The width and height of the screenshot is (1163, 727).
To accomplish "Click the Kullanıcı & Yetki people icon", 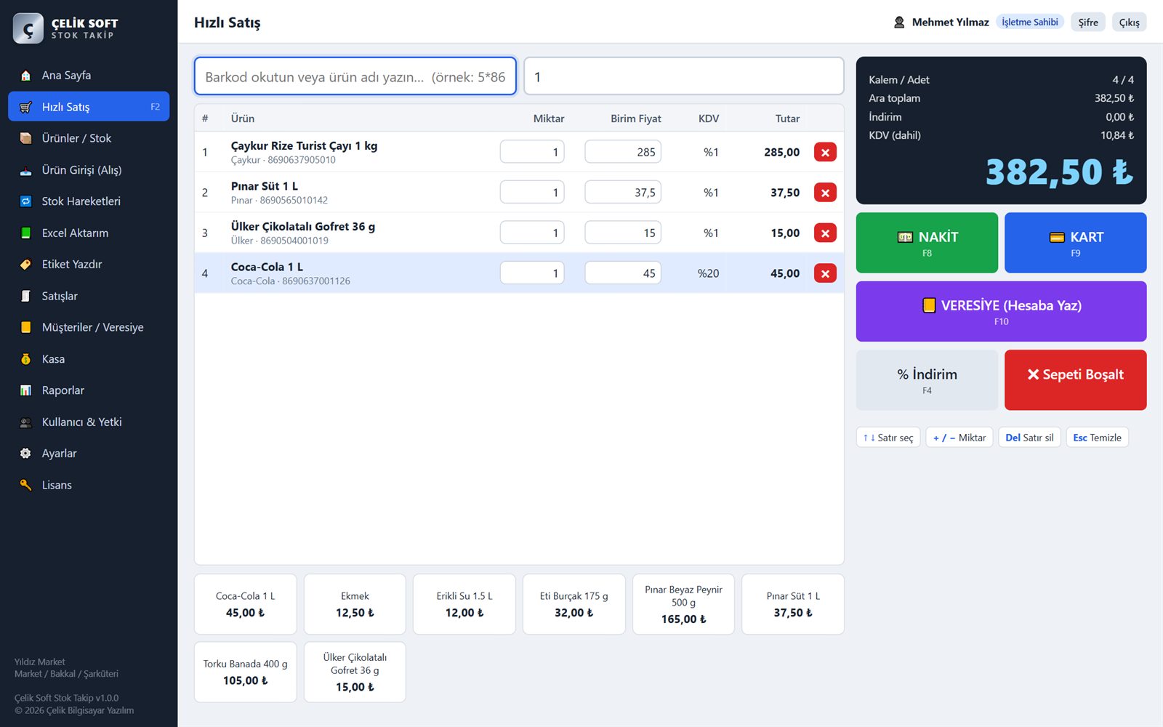I will [26, 422].
